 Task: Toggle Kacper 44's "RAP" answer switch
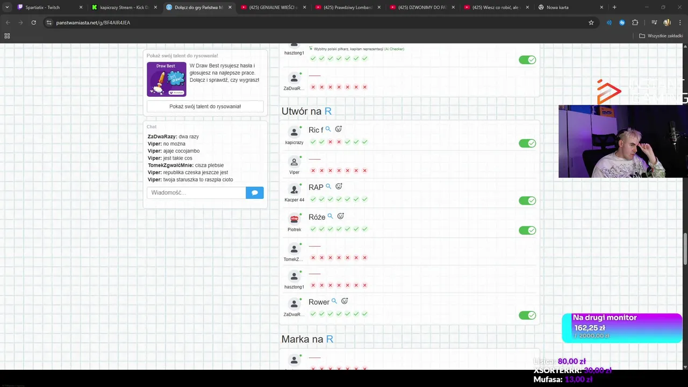click(x=527, y=200)
